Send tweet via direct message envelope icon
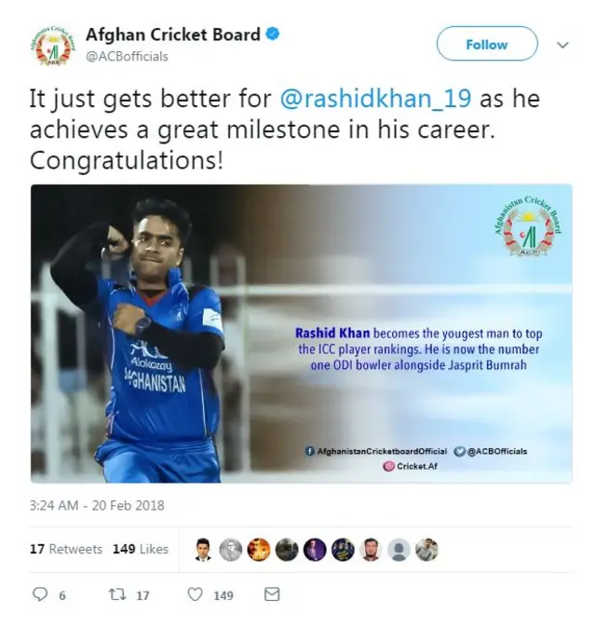The height and width of the screenshot is (628, 596). (272, 594)
